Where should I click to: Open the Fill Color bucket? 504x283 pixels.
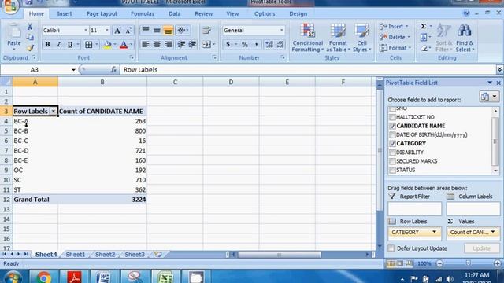click(107, 45)
